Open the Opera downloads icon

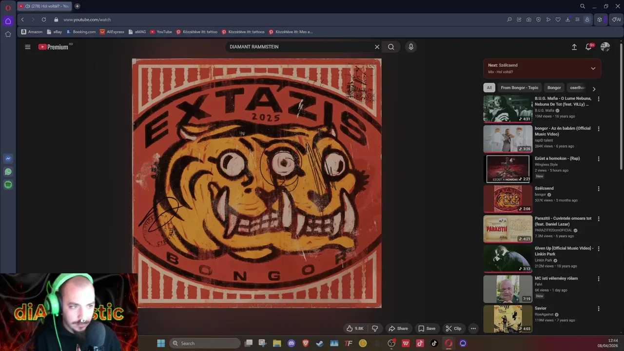coord(568,19)
